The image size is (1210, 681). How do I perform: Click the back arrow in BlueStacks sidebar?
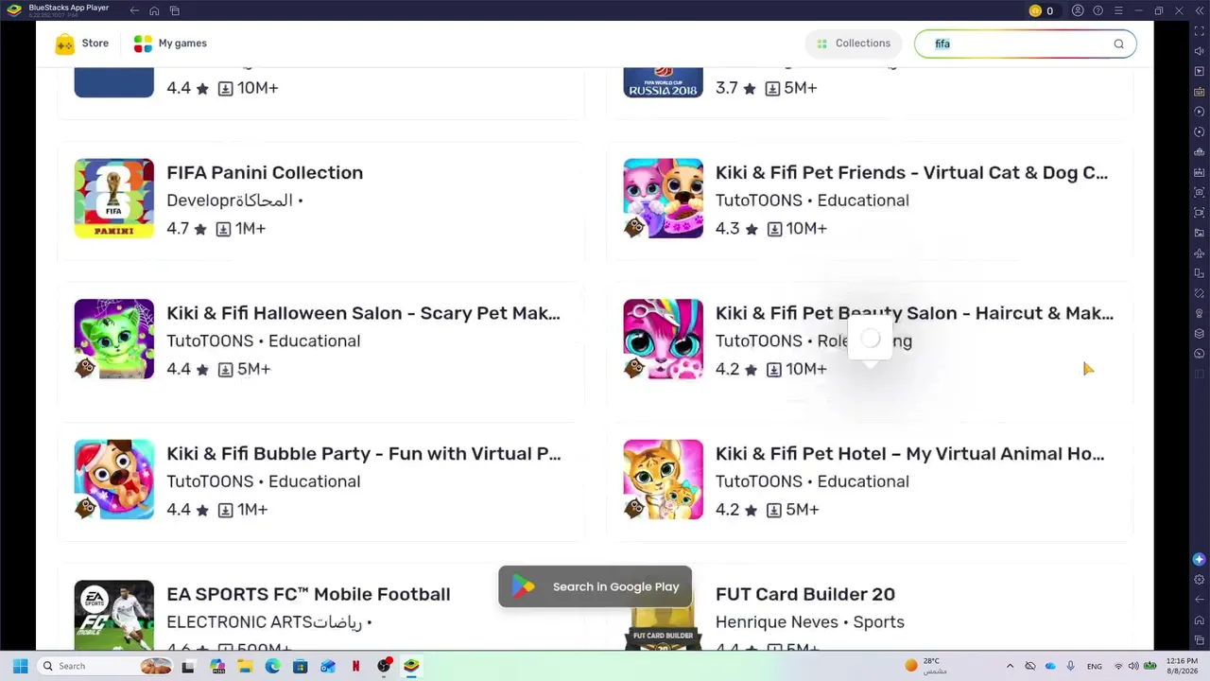[1200, 600]
